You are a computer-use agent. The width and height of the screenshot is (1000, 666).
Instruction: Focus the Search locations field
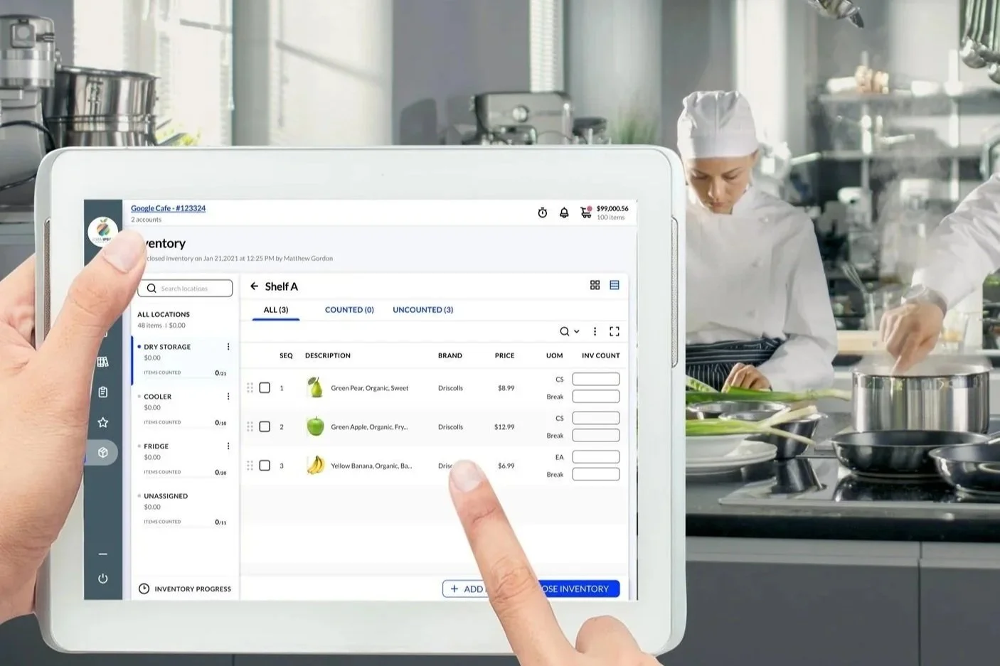[x=185, y=288]
